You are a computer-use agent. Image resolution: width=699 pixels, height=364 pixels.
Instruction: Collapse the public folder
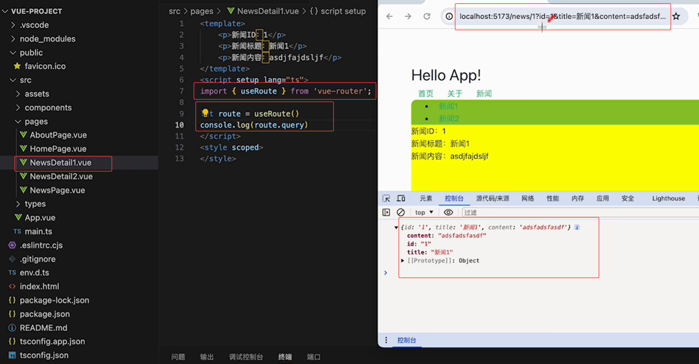tap(31, 53)
